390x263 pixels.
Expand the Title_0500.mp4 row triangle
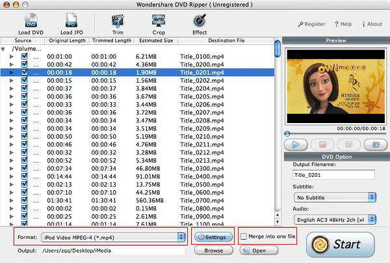click(x=12, y=184)
